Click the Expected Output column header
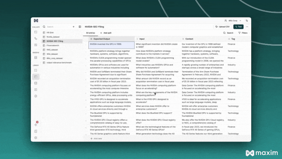 tap(111, 39)
